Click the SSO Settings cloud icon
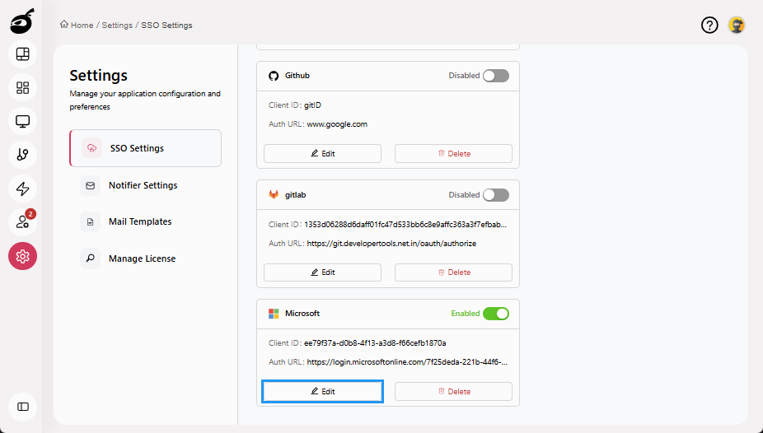Screen dimensions: 763x433 point(91,148)
